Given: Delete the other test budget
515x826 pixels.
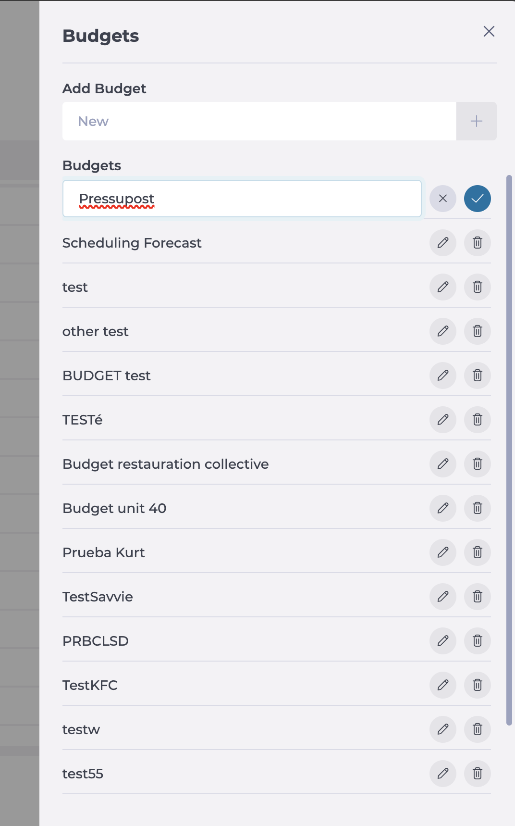Looking at the screenshot, I should pos(477,331).
